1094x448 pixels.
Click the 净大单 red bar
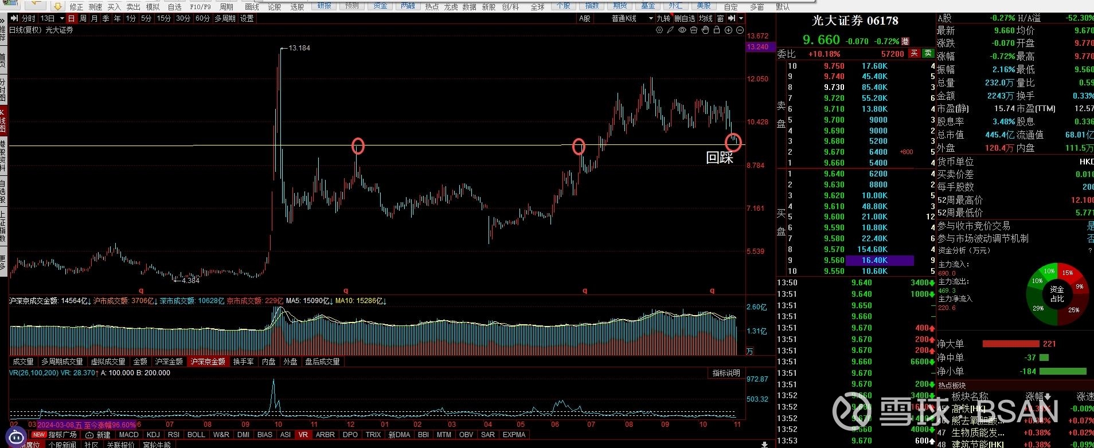click(1011, 344)
